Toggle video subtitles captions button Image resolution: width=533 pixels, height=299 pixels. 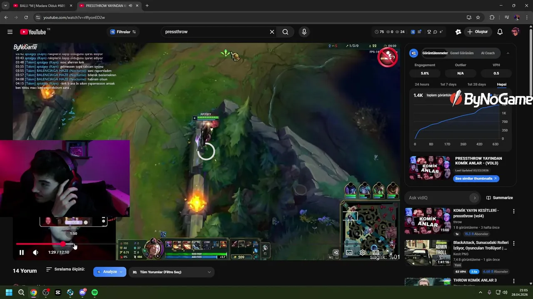pos(349,252)
